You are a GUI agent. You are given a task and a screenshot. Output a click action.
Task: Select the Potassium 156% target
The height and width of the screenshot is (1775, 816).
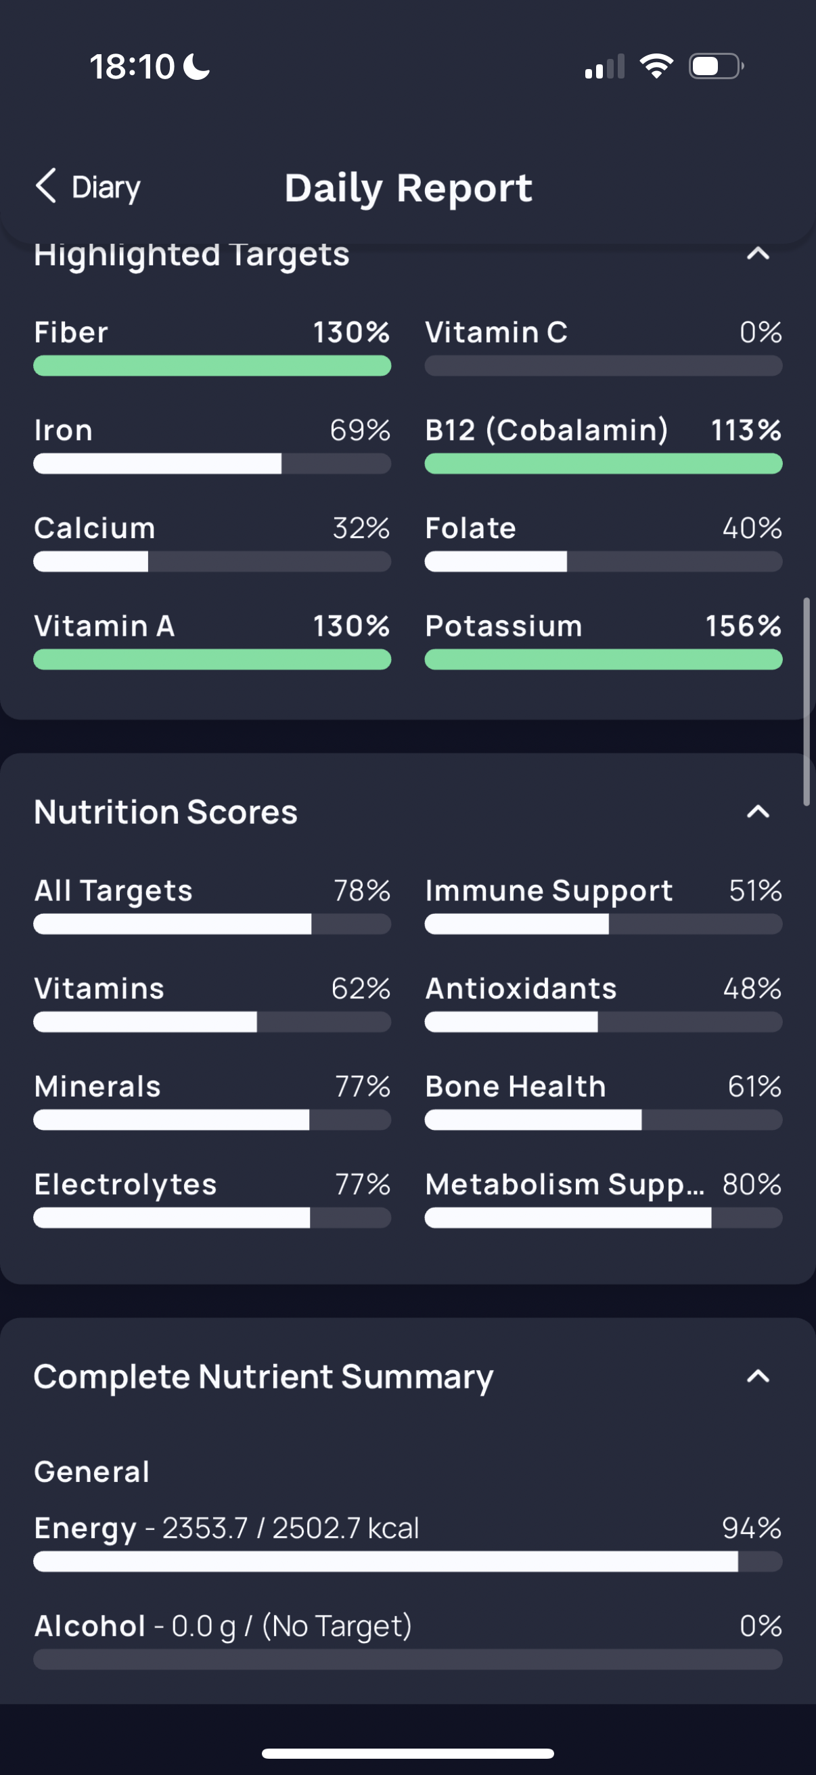[x=604, y=640]
